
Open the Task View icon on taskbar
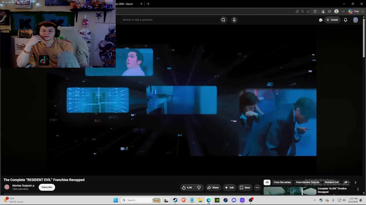click(166, 200)
